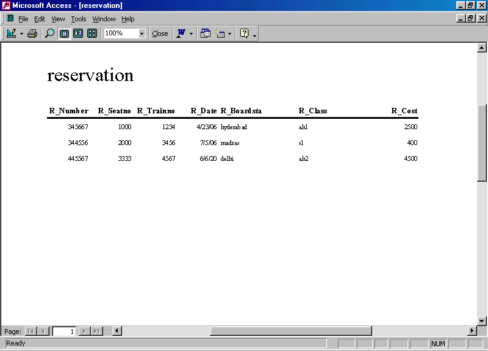Click the madras boarding station value
This screenshot has width=488, height=351.
tap(230, 143)
